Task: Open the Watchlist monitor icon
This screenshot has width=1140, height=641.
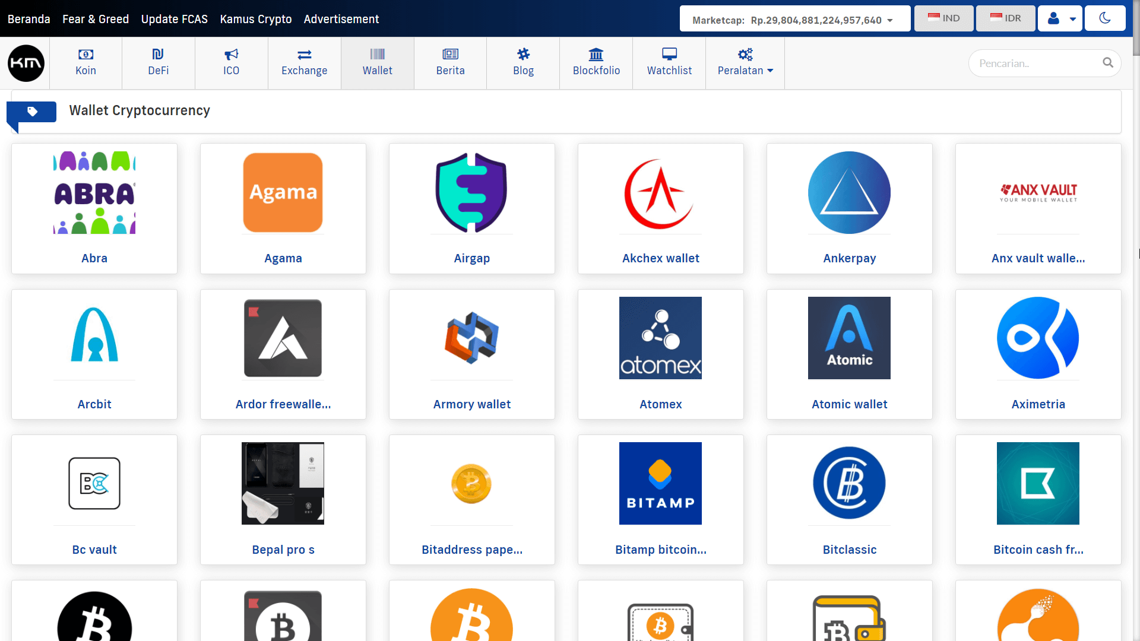Action: pos(669,54)
